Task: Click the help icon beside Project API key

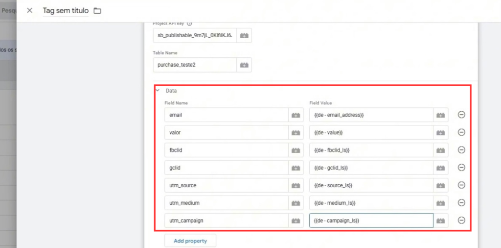Action: click(x=189, y=23)
